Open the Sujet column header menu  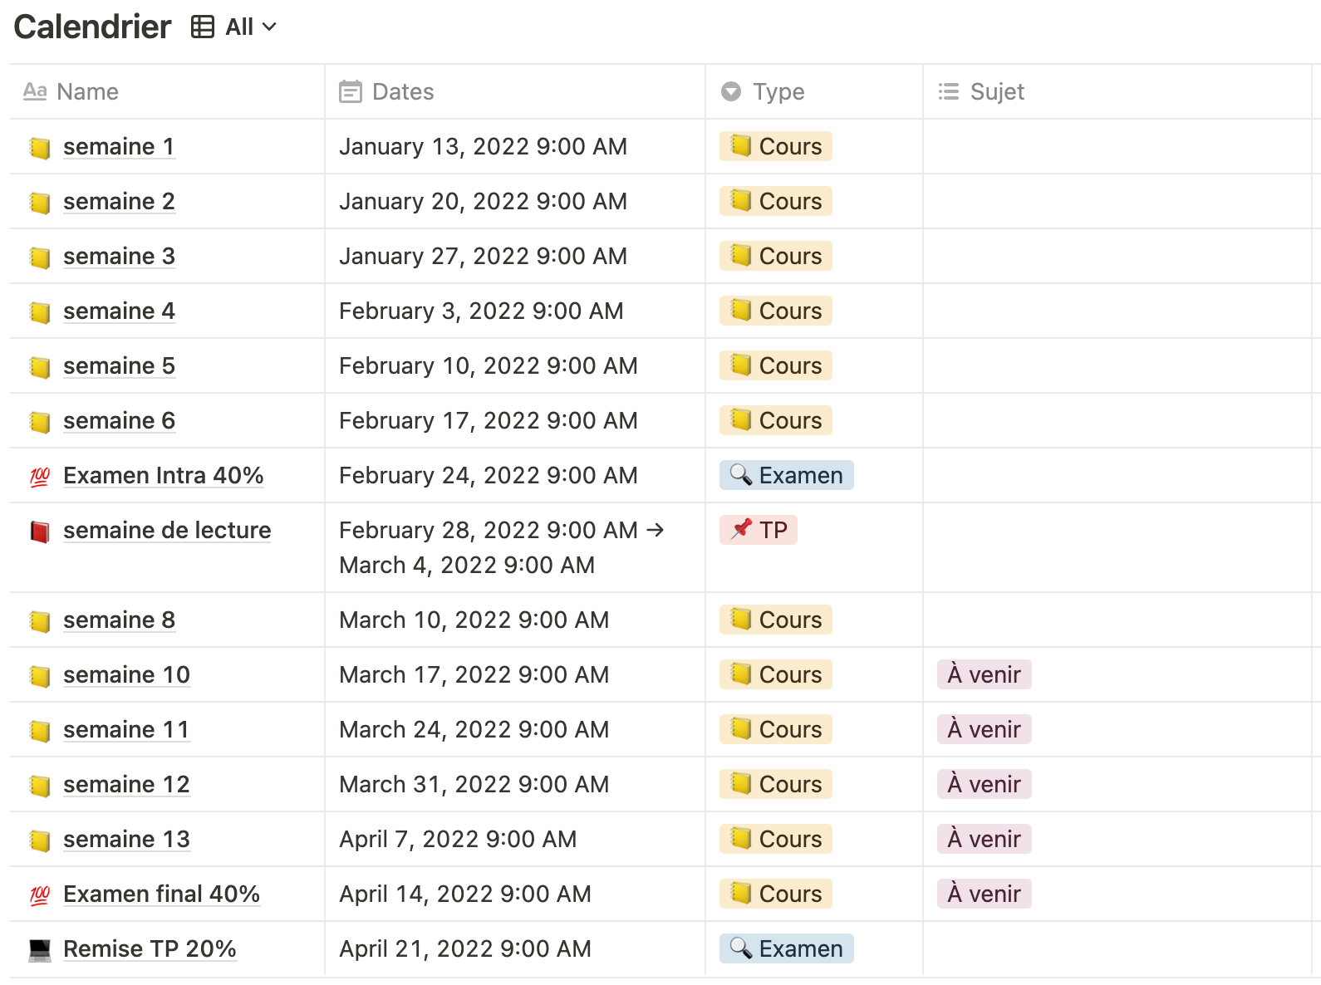point(997,91)
